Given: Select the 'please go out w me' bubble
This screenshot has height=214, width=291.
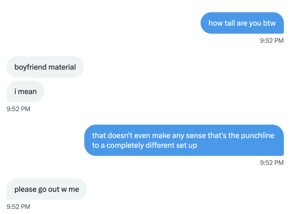Looking at the screenshot, I should (47, 189).
